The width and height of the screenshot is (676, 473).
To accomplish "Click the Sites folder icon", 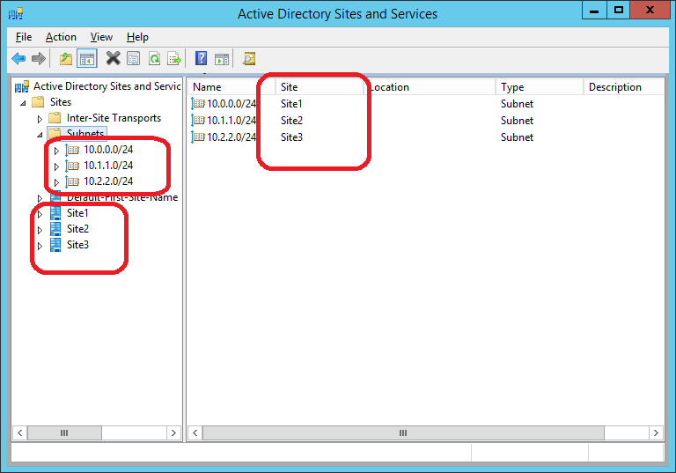I will pos(39,102).
